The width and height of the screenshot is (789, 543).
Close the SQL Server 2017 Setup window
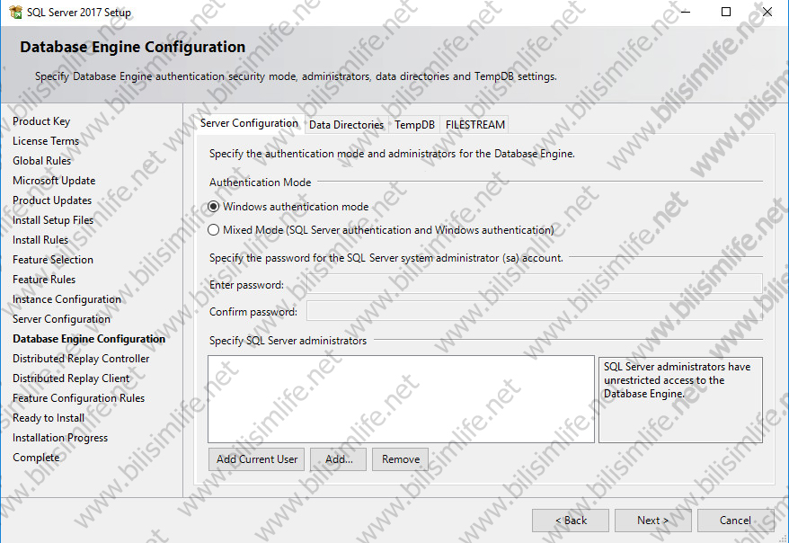click(x=767, y=13)
